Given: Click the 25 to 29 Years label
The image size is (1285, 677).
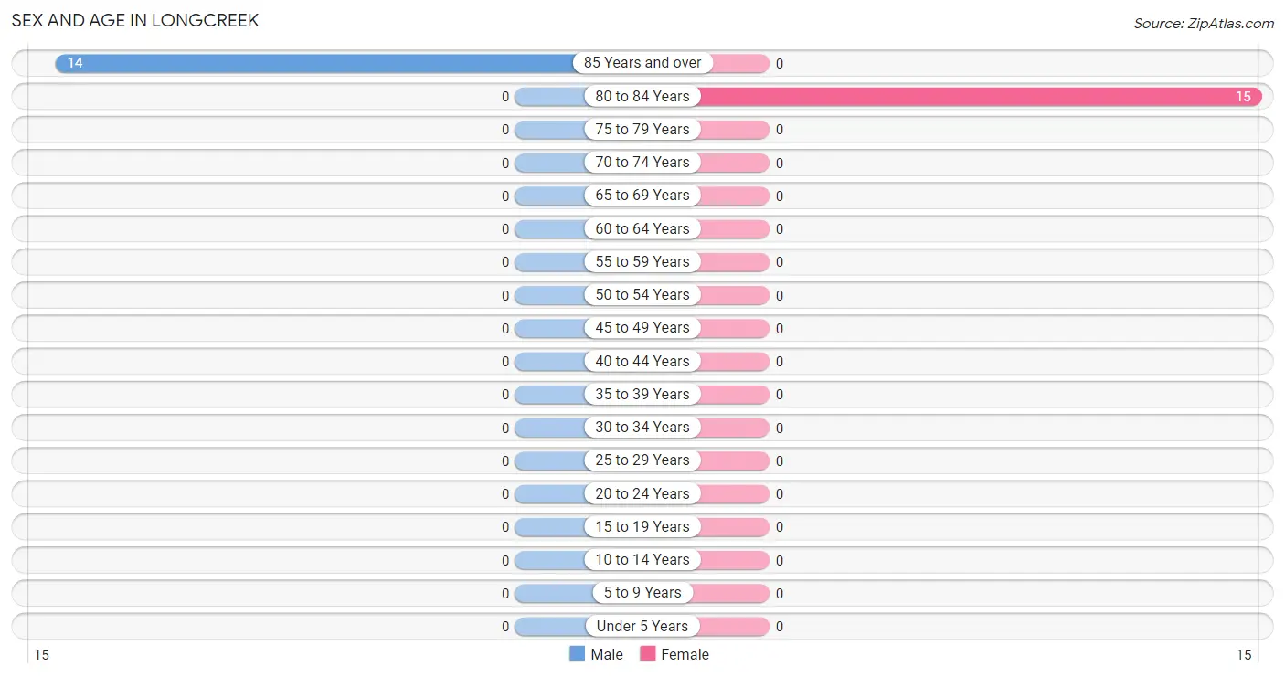Looking at the screenshot, I should pos(642,460).
